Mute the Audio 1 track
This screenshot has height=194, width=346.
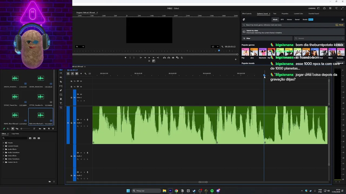click(x=81, y=119)
